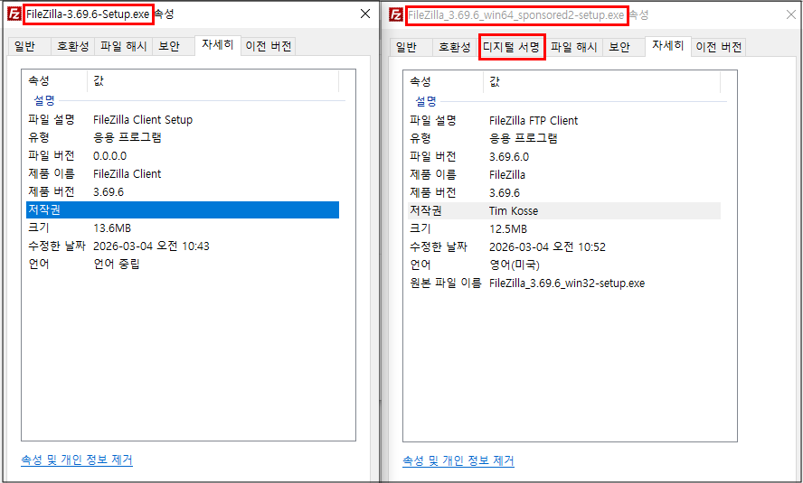Open 호환성 tab in the sponsored2-setup properties window

454,48
